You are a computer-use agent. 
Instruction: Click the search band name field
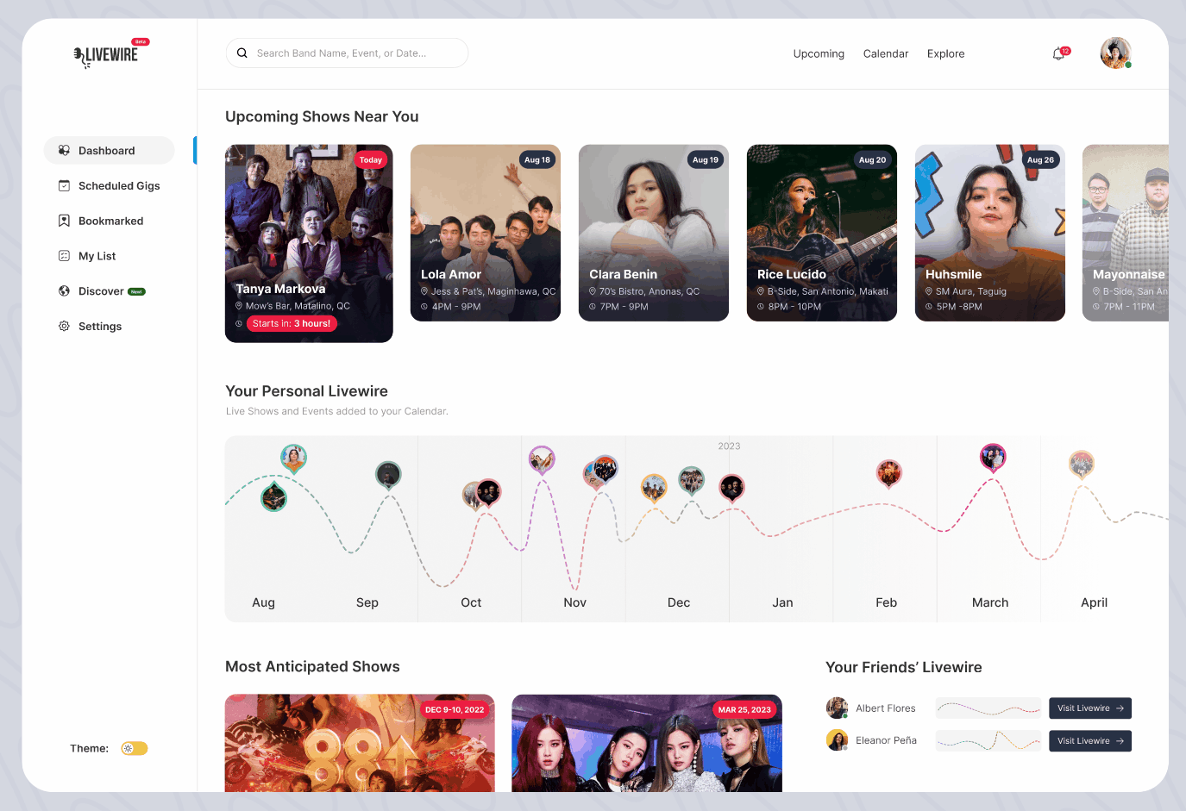tap(347, 53)
